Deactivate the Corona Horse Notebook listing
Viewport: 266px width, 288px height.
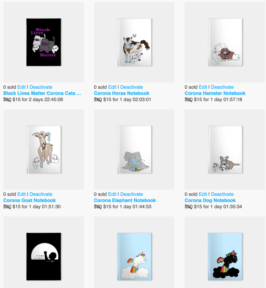(x=132, y=87)
